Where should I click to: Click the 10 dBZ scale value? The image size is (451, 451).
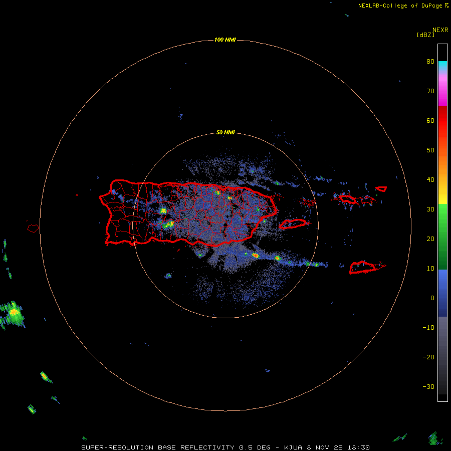430,269
